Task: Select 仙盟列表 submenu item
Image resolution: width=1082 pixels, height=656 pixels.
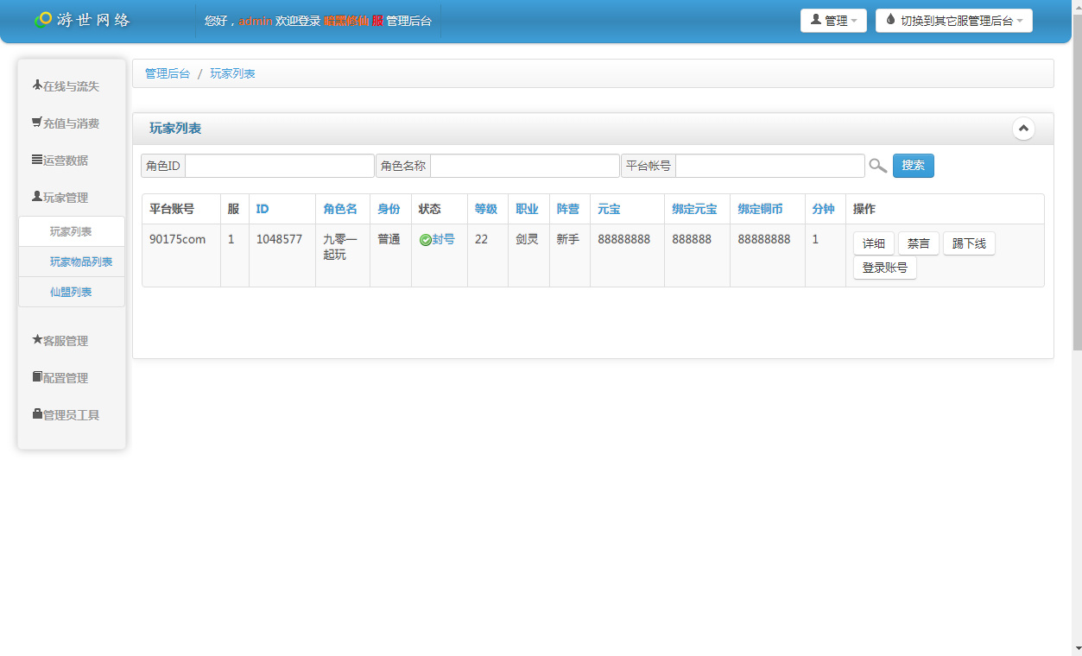Action: click(x=71, y=293)
